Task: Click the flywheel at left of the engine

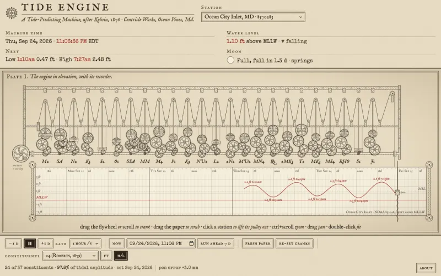Action: pyautogui.click(x=21, y=153)
